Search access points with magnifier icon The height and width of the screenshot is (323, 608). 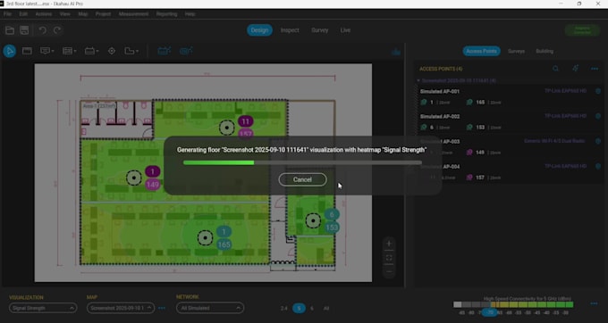point(555,69)
